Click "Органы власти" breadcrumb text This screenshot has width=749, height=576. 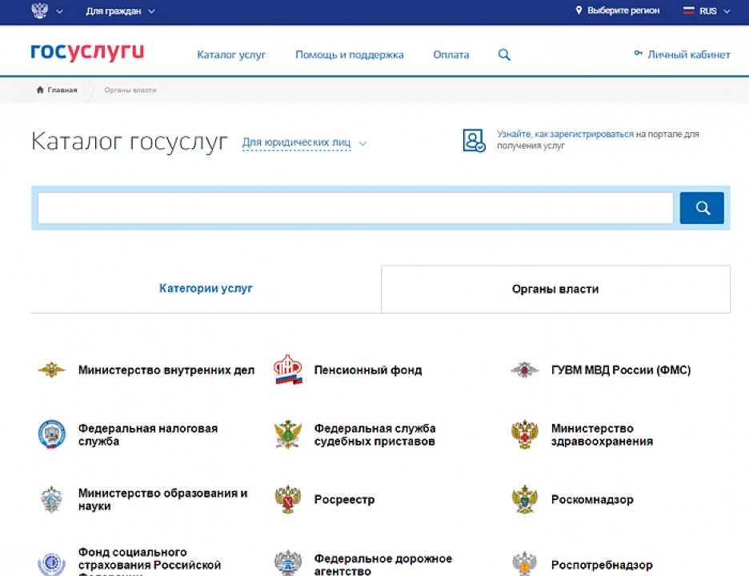[x=130, y=90]
